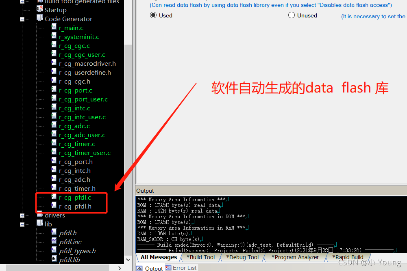Select the Used radio button
The image size is (407, 271).
153,15
